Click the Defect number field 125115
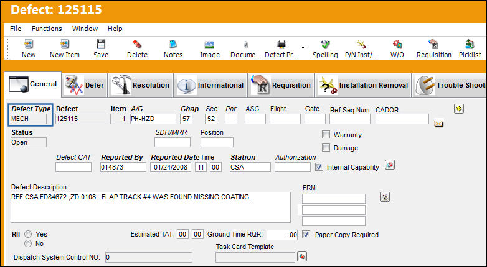 click(x=81, y=119)
